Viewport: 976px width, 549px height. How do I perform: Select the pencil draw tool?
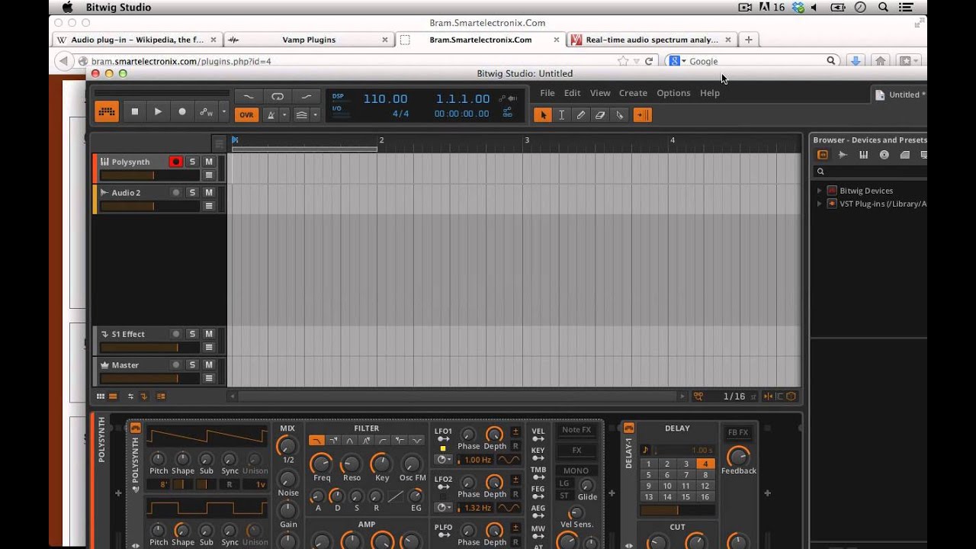[x=581, y=115]
